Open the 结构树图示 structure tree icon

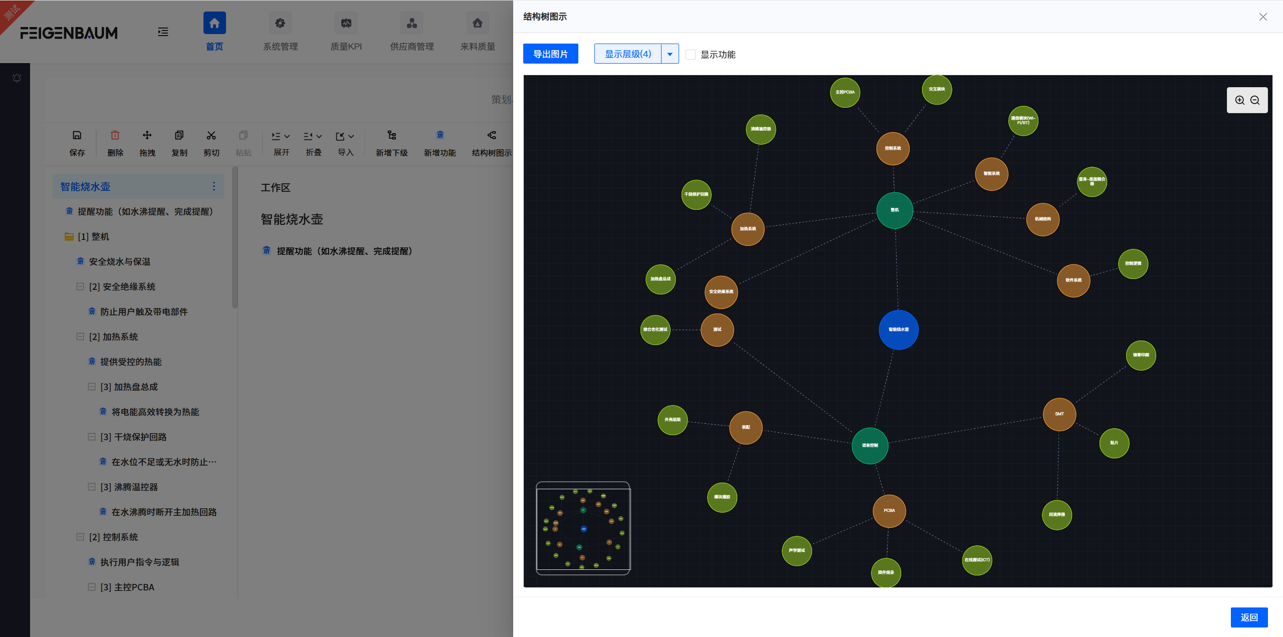tap(491, 136)
